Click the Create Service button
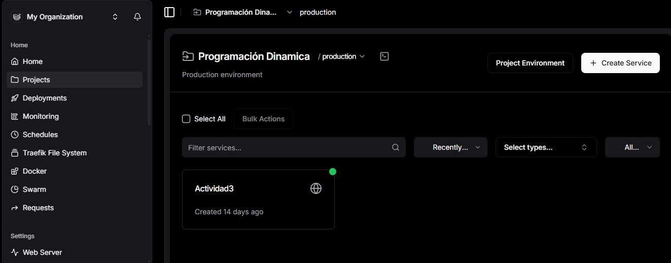The width and height of the screenshot is (671, 263). point(620,63)
